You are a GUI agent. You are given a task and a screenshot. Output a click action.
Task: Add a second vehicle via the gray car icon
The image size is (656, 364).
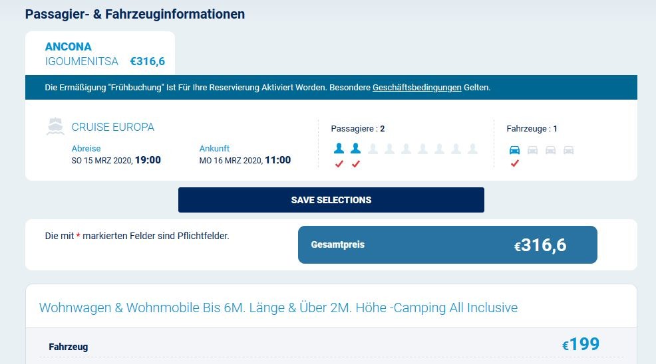532,150
